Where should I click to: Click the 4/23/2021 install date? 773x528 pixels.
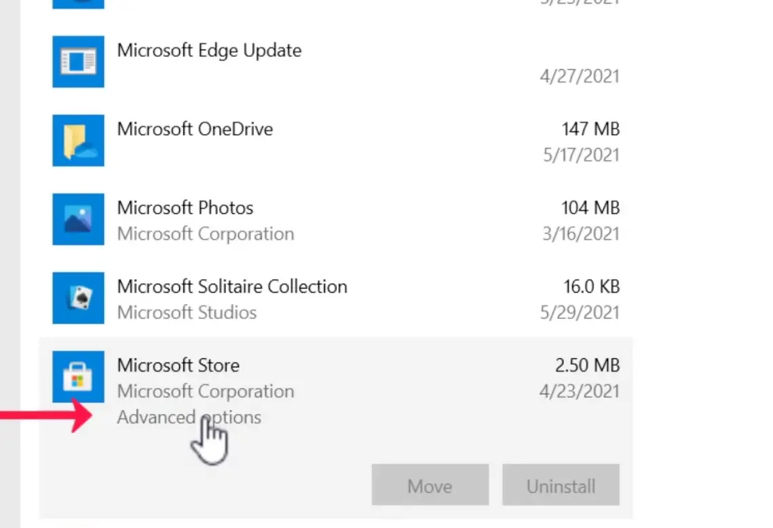[x=580, y=392]
